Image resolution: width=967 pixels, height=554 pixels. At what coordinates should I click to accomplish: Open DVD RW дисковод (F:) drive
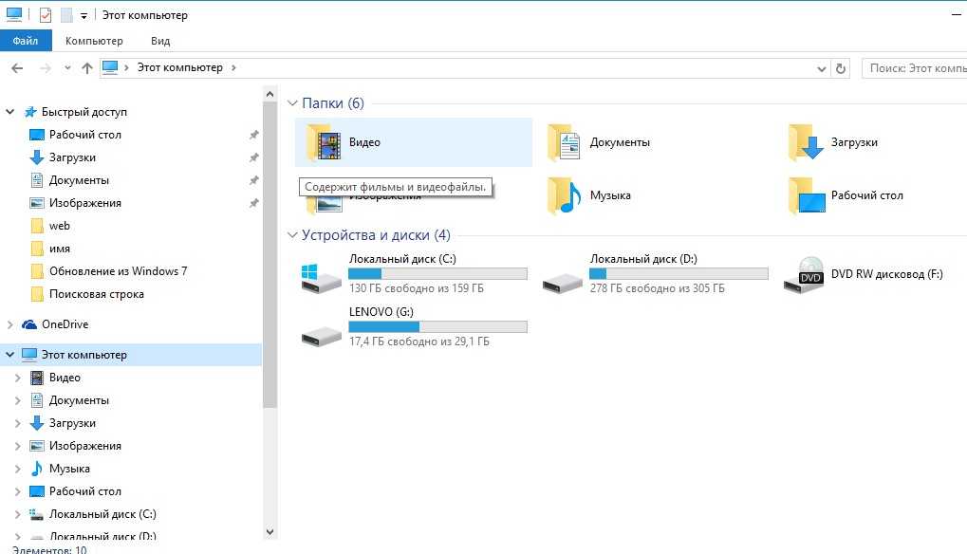click(x=804, y=274)
